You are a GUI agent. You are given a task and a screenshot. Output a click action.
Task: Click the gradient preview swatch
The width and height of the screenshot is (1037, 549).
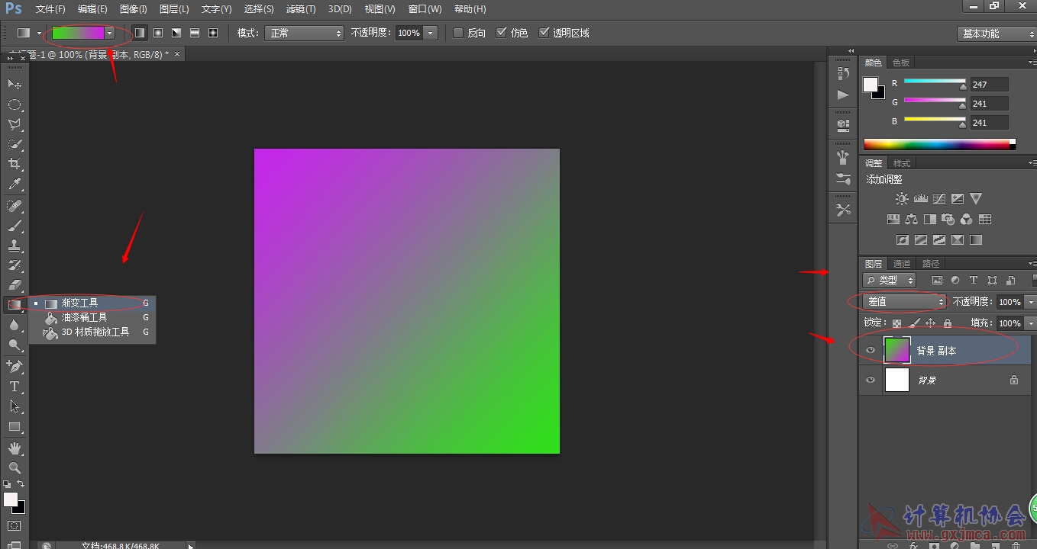point(78,33)
